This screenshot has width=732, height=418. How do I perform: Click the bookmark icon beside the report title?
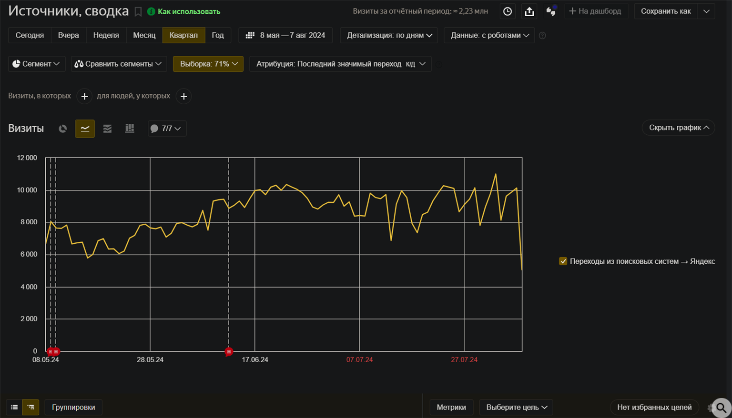pyautogui.click(x=138, y=11)
